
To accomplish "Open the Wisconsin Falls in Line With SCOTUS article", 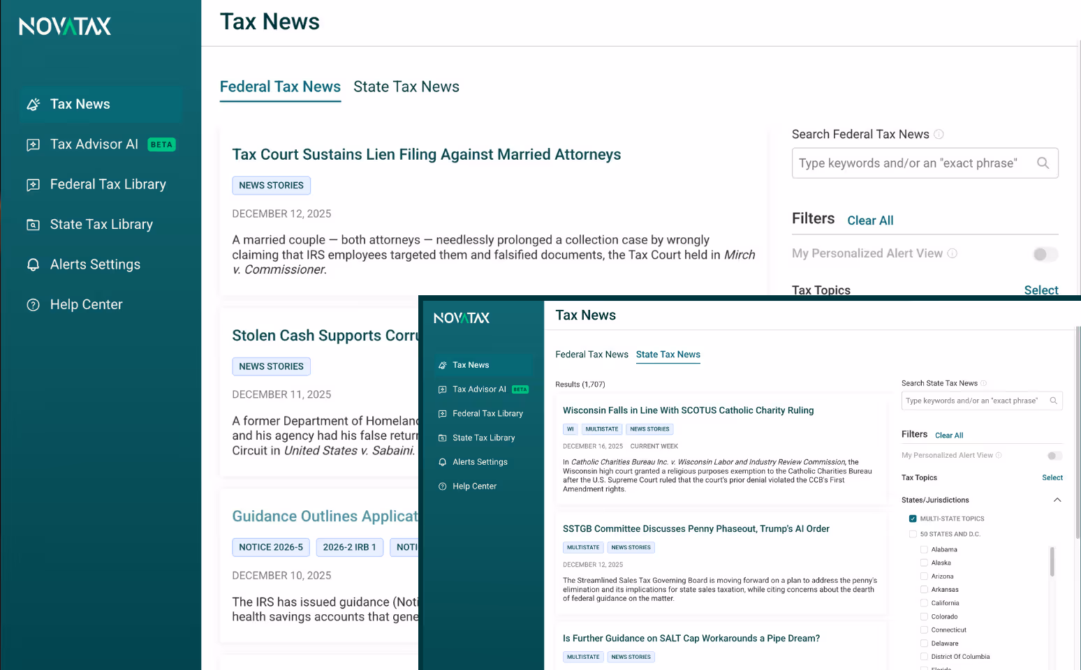I will pos(688,410).
